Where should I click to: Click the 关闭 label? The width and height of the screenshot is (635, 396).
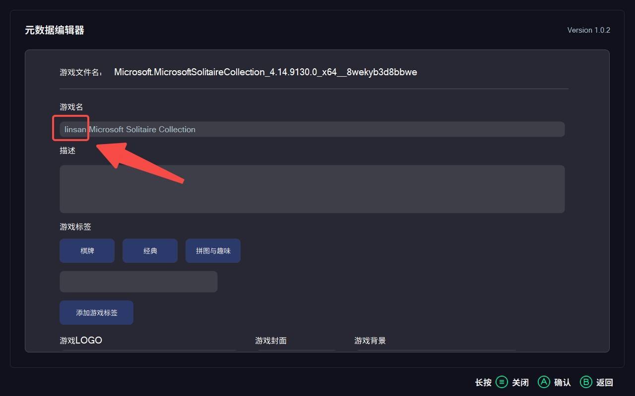click(x=520, y=383)
